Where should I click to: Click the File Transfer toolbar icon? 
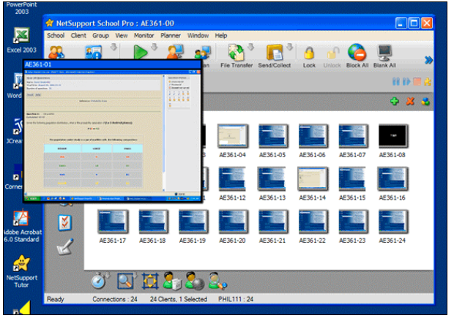237,54
